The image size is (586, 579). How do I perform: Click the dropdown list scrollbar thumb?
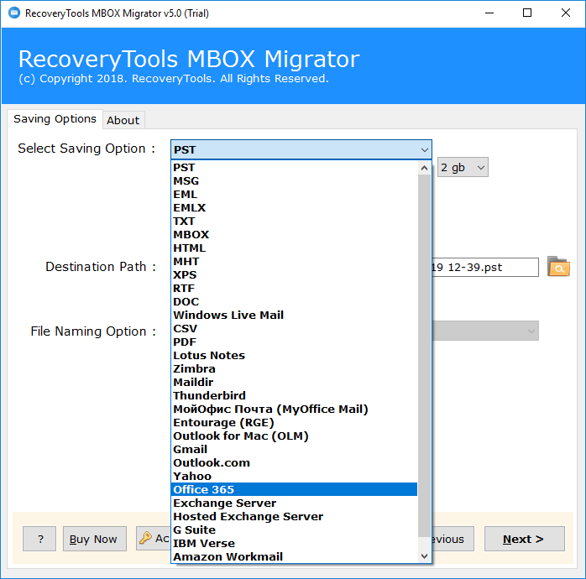click(x=424, y=356)
